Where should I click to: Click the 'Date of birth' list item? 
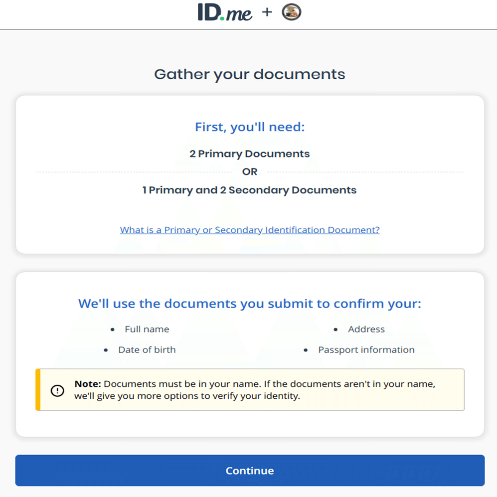[147, 350]
